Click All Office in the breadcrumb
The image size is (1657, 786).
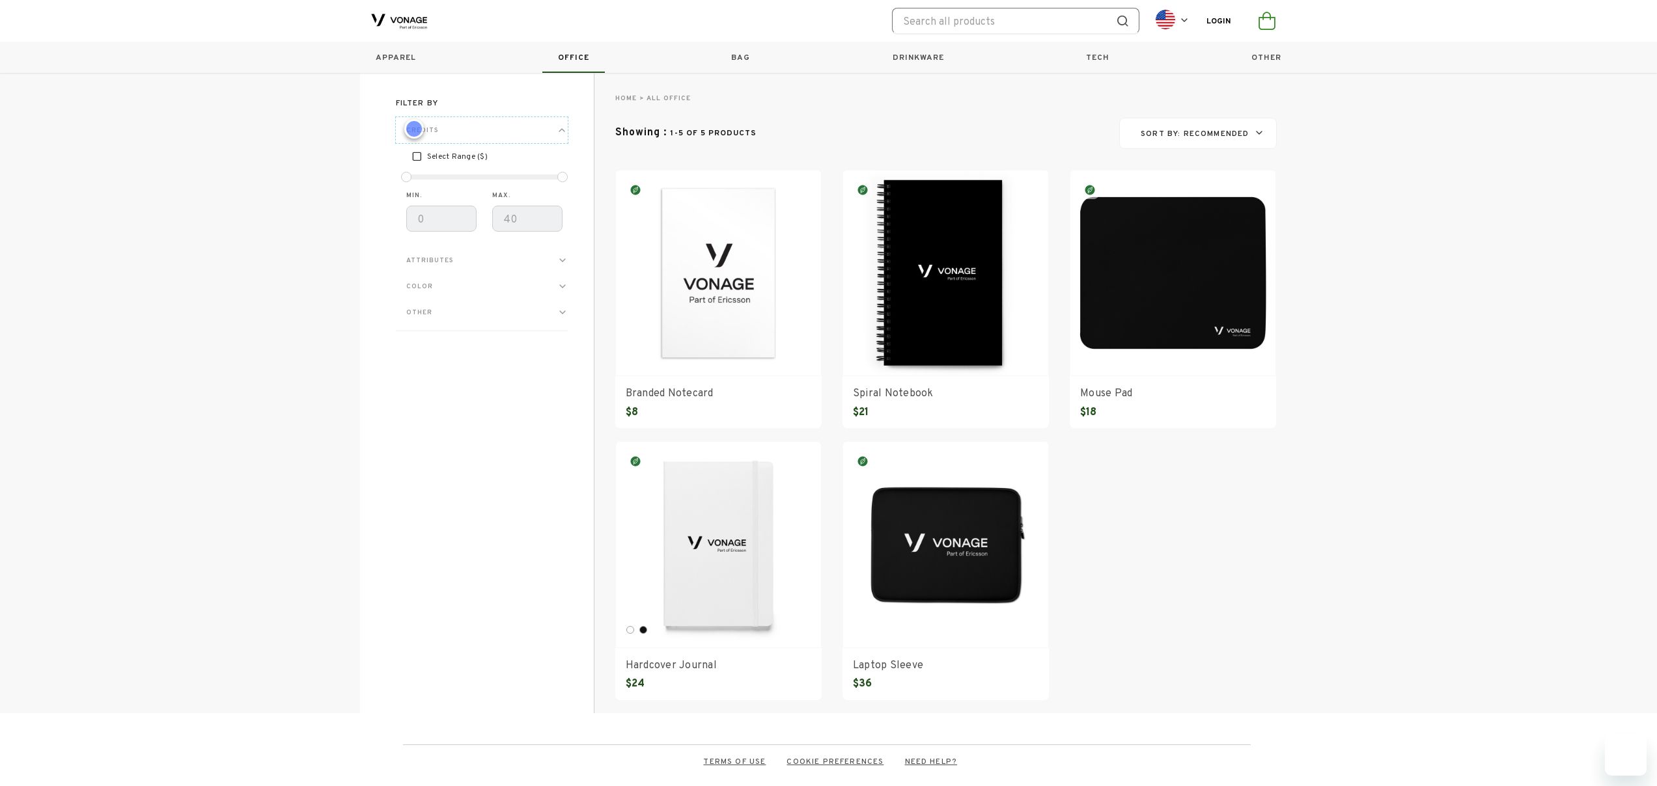[669, 98]
